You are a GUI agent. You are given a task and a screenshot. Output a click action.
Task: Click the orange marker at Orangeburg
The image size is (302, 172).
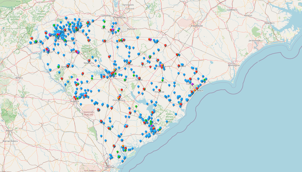tap(119, 98)
